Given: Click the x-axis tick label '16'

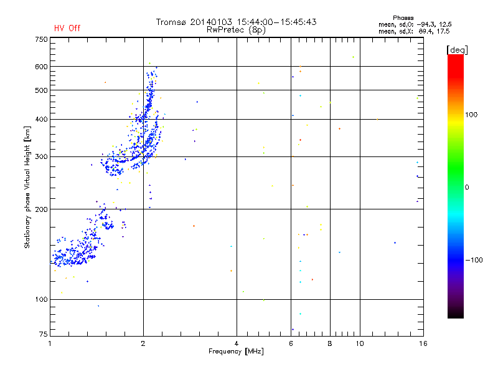Looking at the screenshot, I should pyautogui.click(x=423, y=343).
